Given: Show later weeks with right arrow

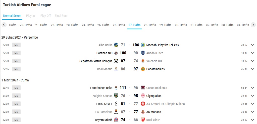Looking at the screenshot, I should [253, 25].
